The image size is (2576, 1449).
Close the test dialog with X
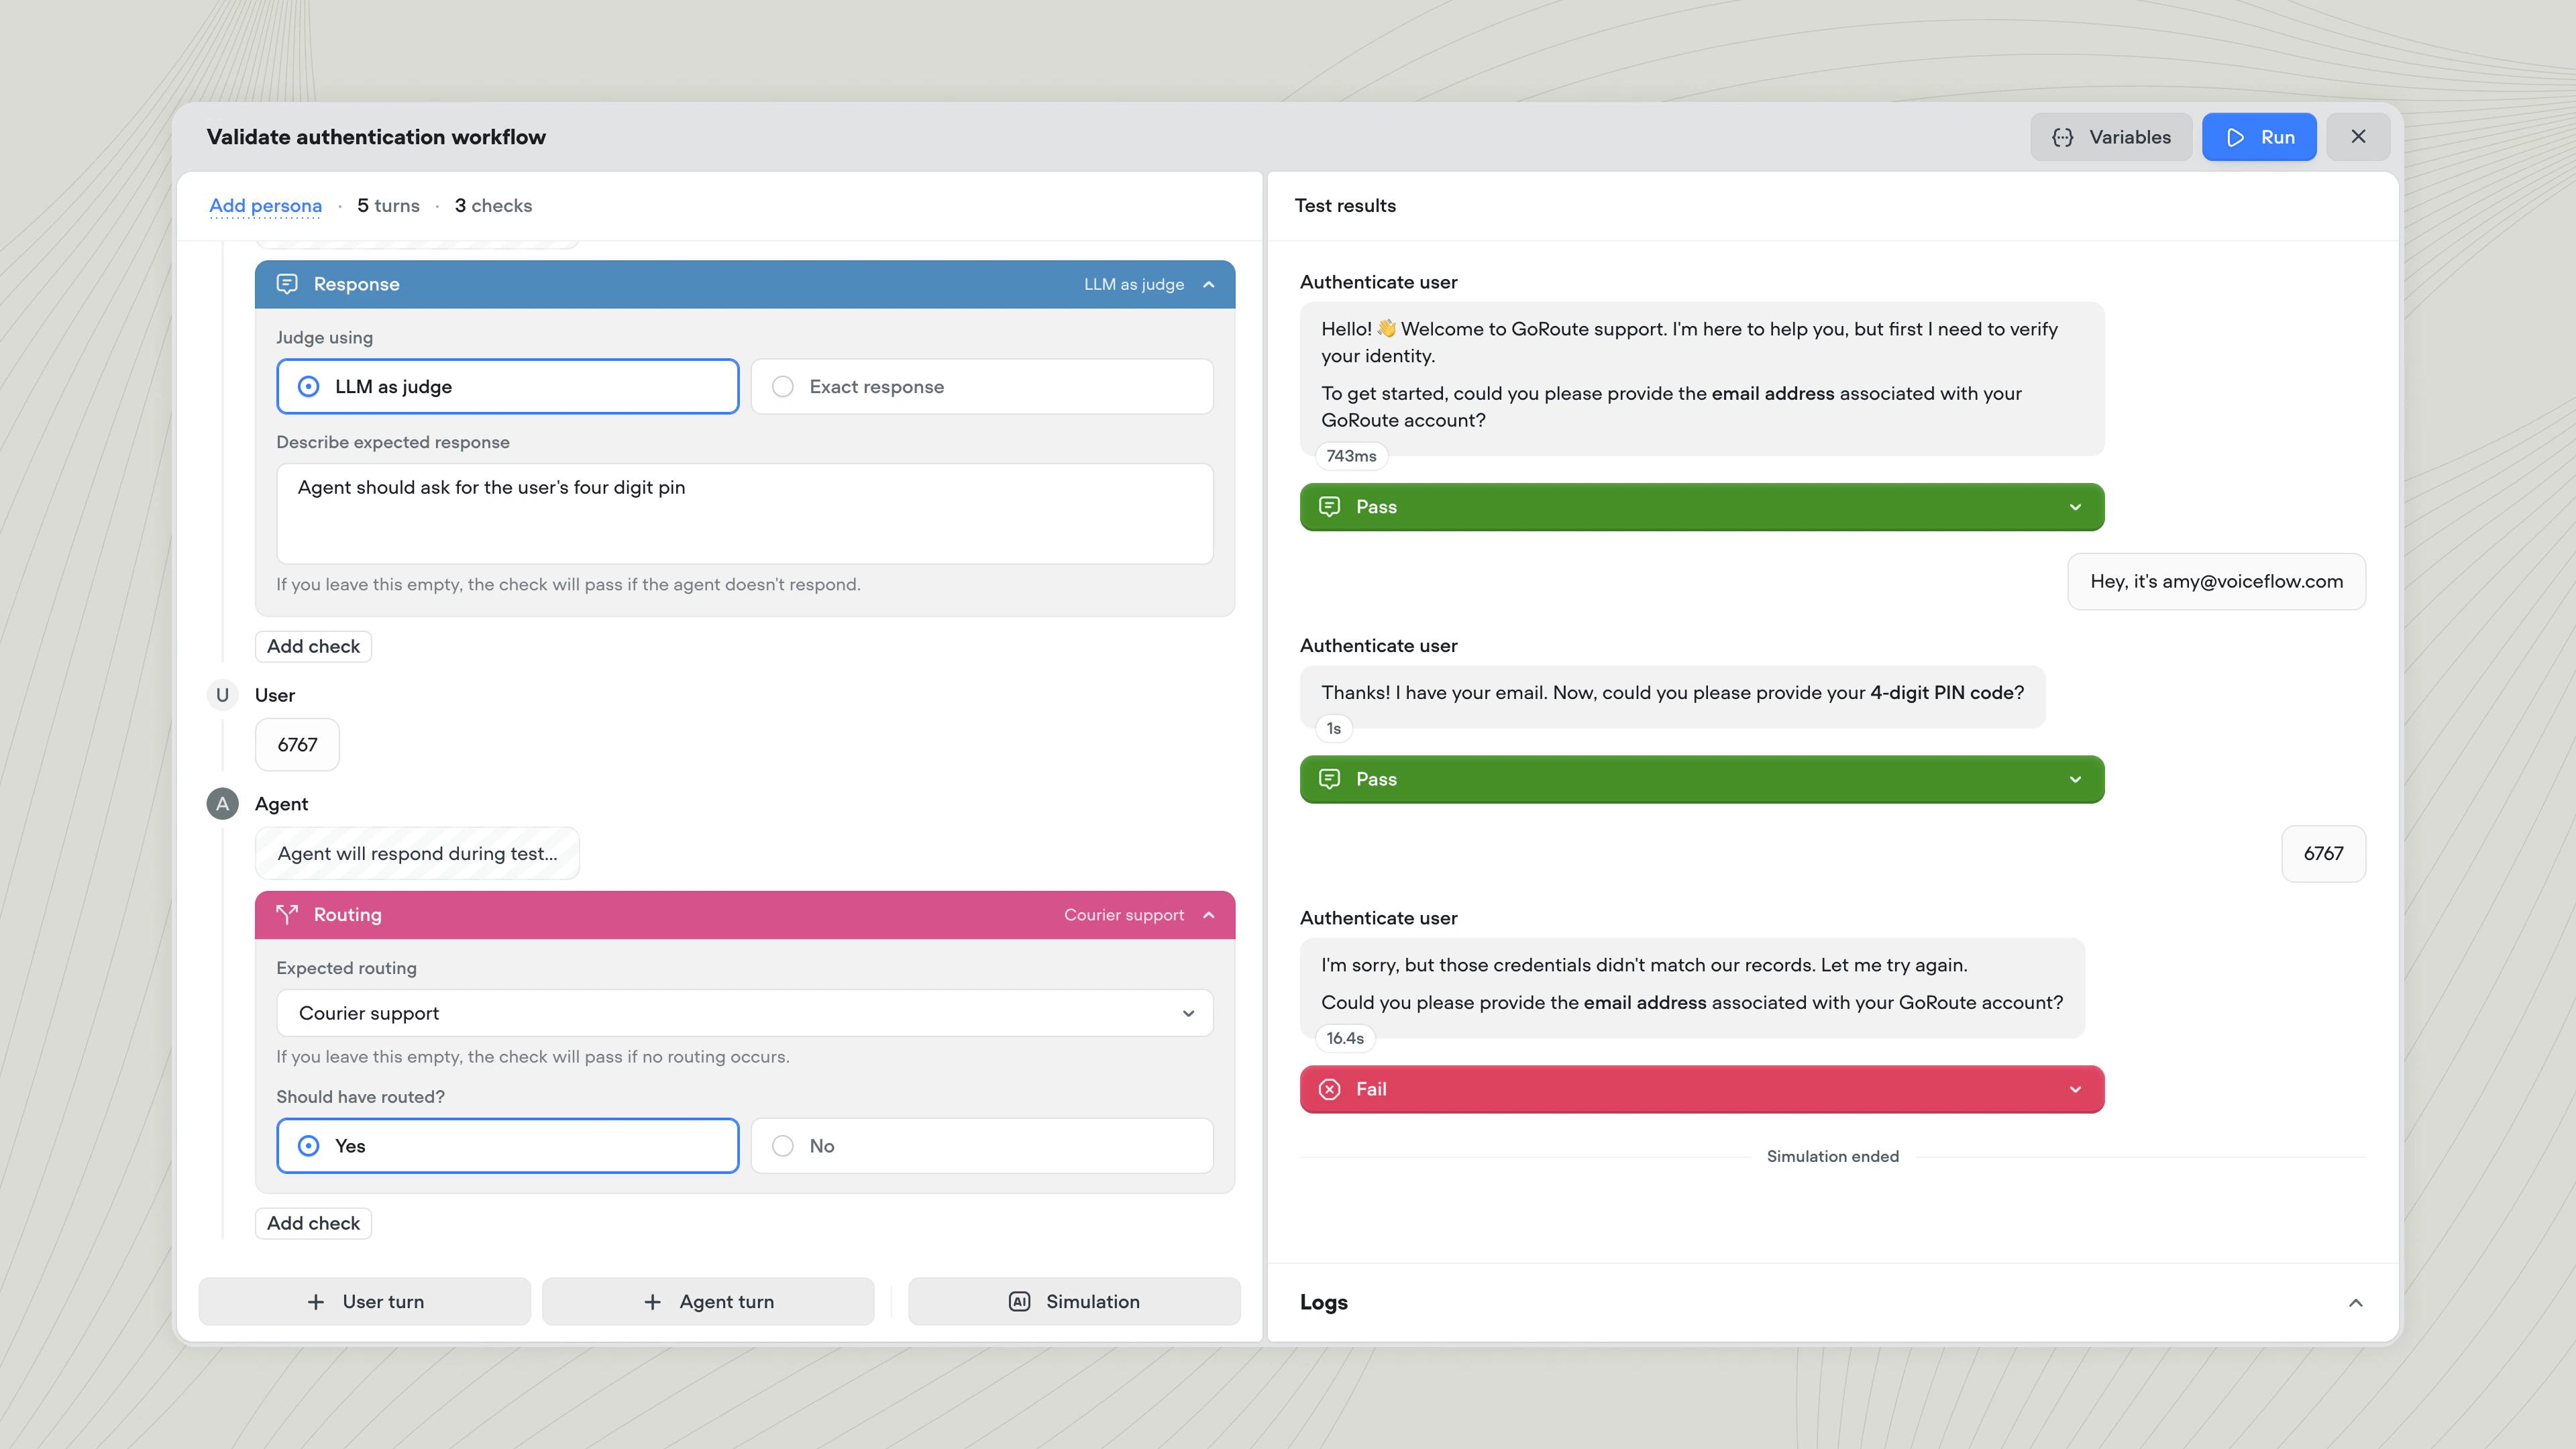coord(2358,136)
